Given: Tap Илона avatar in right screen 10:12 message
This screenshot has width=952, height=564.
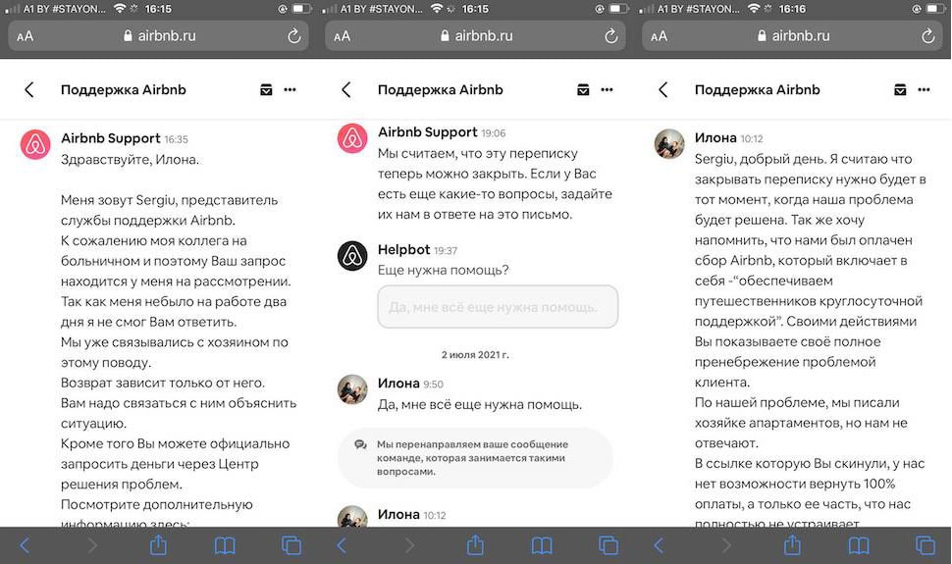Looking at the screenshot, I should [x=669, y=144].
